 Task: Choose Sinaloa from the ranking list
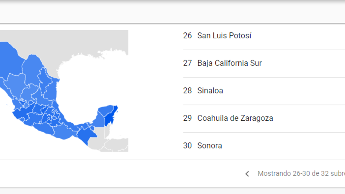point(210,91)
